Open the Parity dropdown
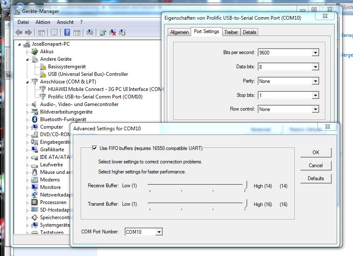The image size is (353, 256). coord(315,81)
